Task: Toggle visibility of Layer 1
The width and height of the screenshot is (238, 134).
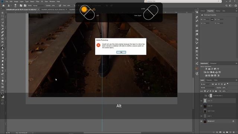Action: 202,116
